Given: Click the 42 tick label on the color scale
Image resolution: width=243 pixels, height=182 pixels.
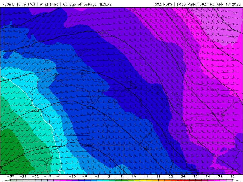Looking at the screenshot, I should [x=232, y=177].
